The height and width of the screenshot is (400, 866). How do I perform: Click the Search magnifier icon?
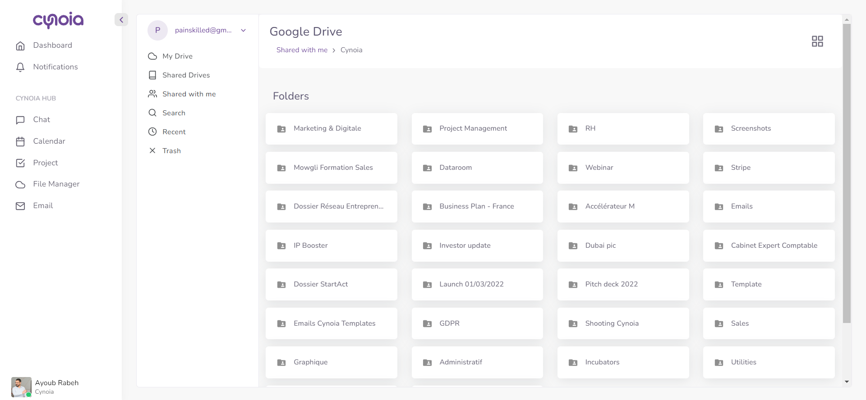pyautogui.click(x=152, y=113)
